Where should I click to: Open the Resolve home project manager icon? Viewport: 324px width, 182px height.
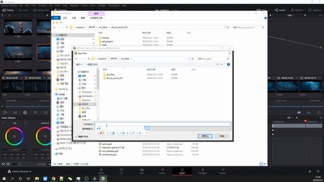tap(310, 171)
